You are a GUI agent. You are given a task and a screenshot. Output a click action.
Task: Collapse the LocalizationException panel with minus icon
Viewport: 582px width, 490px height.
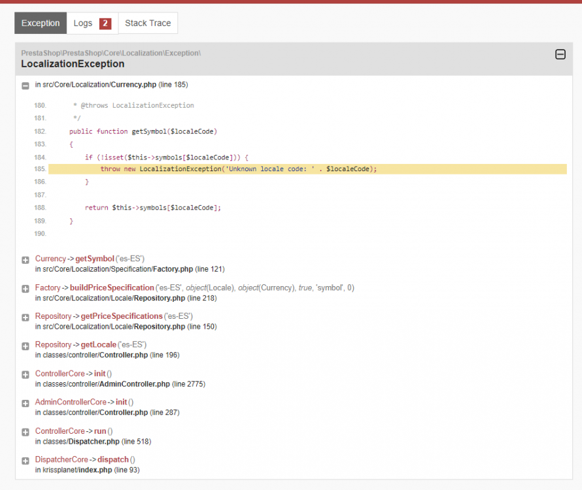point(560,54)
